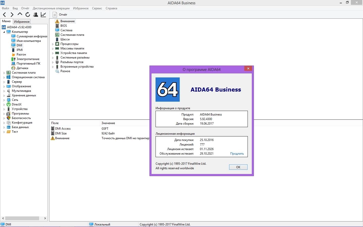This screenshot has width=363, height=227.
Task: Click the Операционная система Windows icon
Action: pos(9,77)
